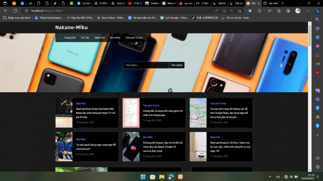Switch to XAMPP on the taskbar

point(180,177)
